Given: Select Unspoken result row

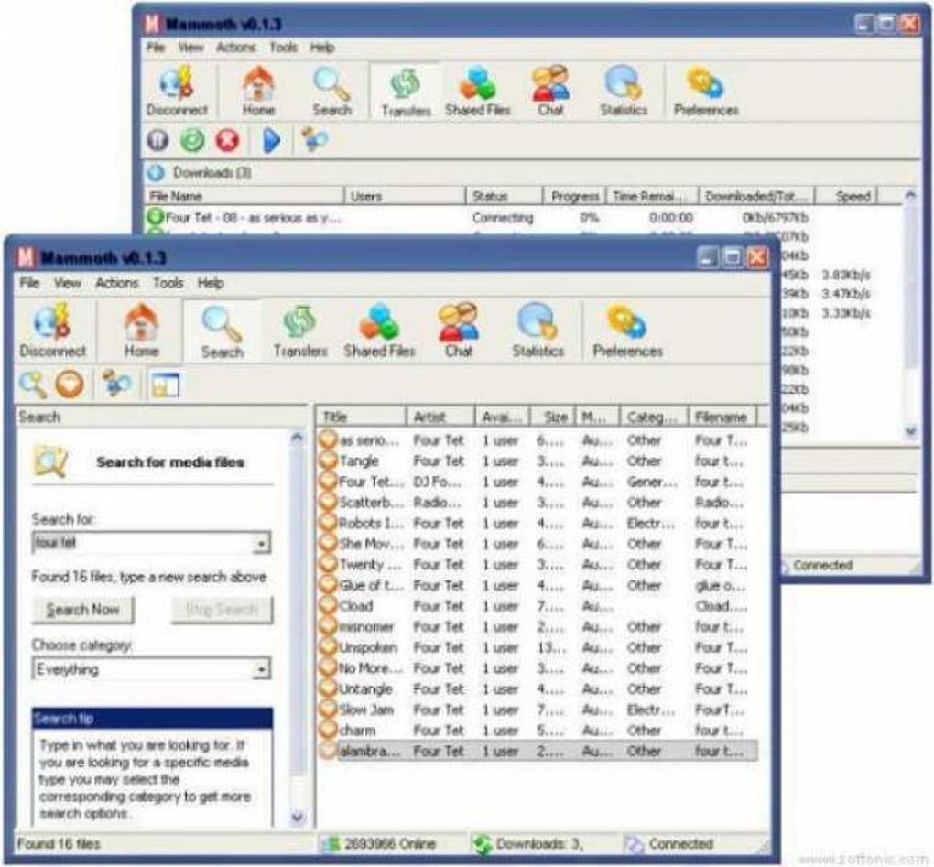Looking at the screenshot, I should tap(538, 648).
